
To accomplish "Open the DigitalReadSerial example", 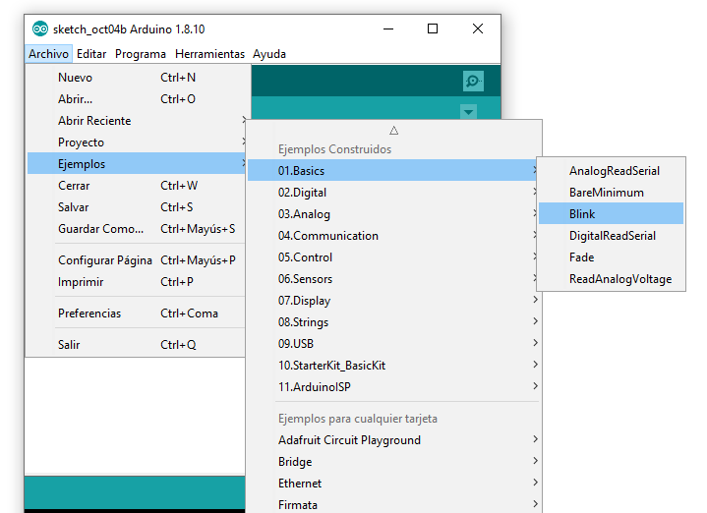I will coord(611,235).
